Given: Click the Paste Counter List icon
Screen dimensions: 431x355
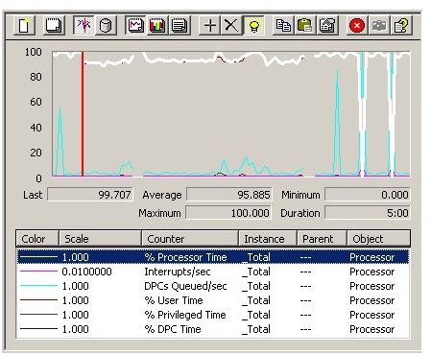Looking at the screenshot, I should click(x=305, y=25).
